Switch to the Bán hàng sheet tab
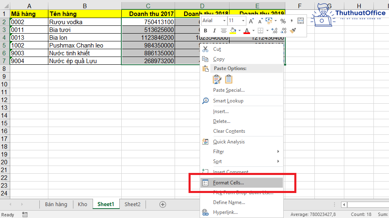The image size is (389, 218). (x=56, y=204)
